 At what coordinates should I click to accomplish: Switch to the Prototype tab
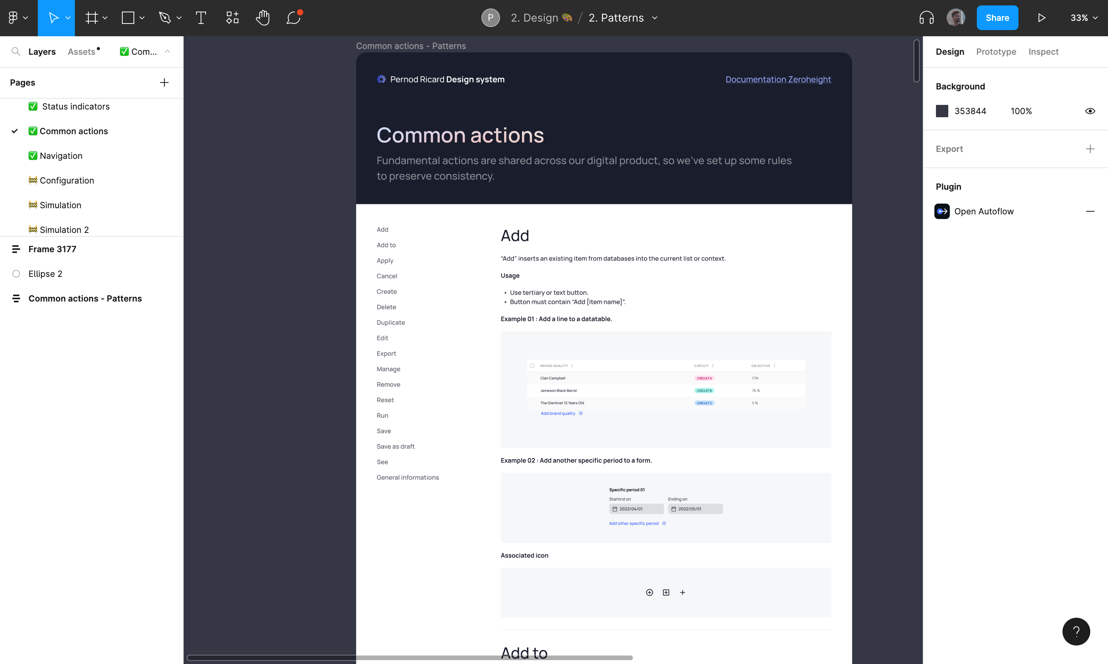(x=996, y=51)
